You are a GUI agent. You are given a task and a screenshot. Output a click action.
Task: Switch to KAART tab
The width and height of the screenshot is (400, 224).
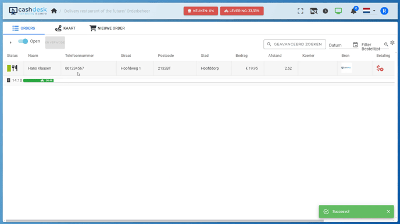tap(65, 28)
